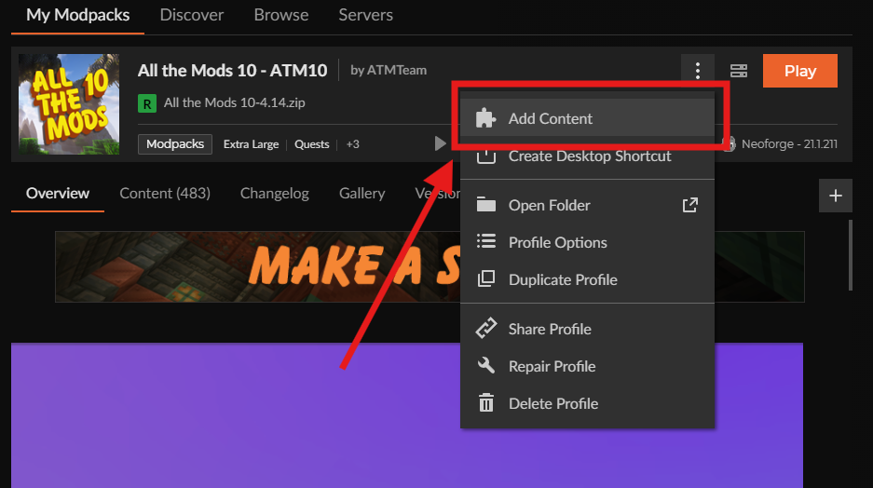
Task: Click the Quests tag
Action: tap(312, 144)
